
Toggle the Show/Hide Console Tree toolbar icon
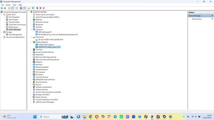tap(13, 8)
